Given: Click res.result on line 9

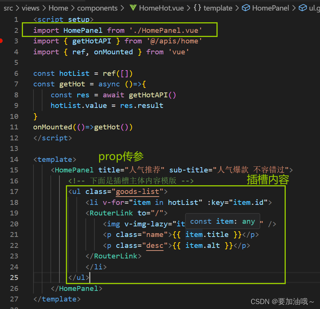Looking at the screenshot, I should click(x=142, y=106).
